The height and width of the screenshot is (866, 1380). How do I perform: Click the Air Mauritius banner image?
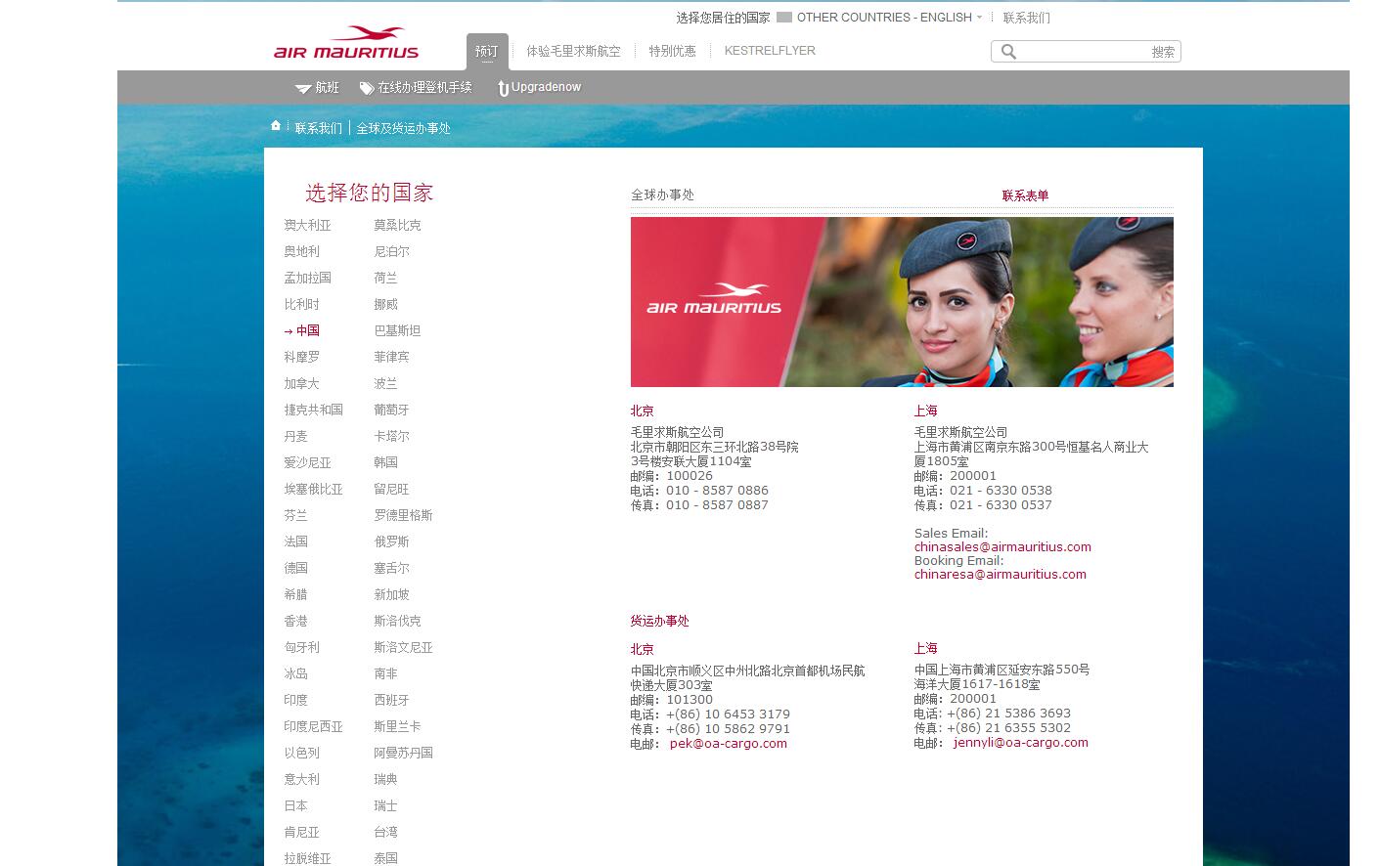pyautogui.click(x=902, y=302)
